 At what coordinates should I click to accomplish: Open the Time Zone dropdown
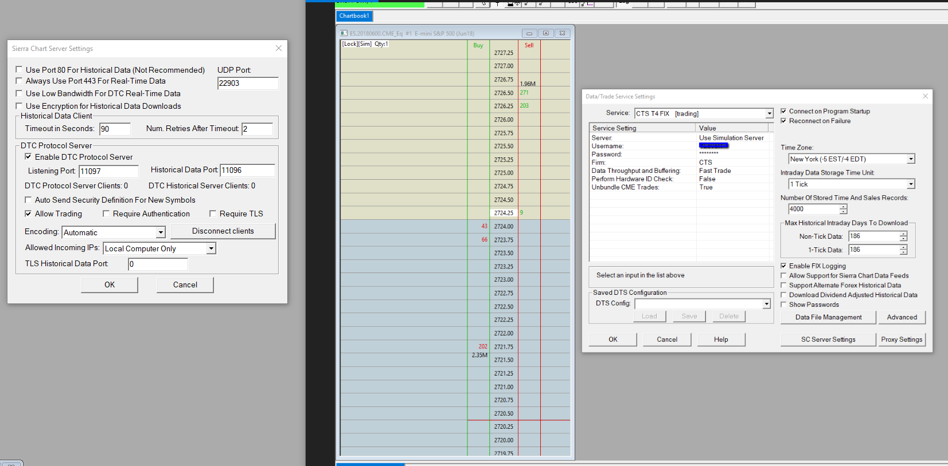[x=911, y=159]
